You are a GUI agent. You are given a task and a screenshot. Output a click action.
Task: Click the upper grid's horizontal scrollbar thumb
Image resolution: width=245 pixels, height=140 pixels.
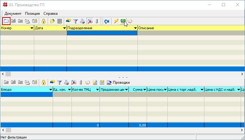click(8, 74)
